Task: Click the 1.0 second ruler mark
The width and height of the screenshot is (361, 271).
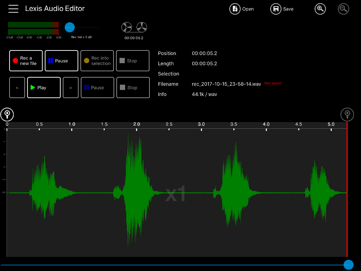Action: coord(72,125)
